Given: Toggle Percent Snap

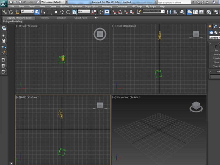Looking at the screenshot, I should tap(126, 12).
